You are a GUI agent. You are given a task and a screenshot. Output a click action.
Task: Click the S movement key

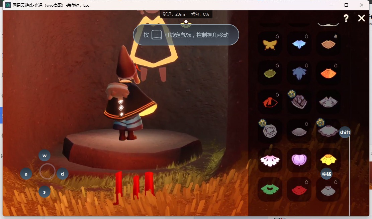(x=44, y=192)
